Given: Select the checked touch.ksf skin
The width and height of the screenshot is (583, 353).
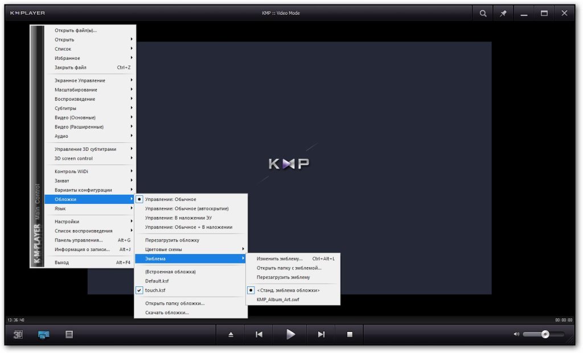Looking at the screenshot, I should [155, 290].
